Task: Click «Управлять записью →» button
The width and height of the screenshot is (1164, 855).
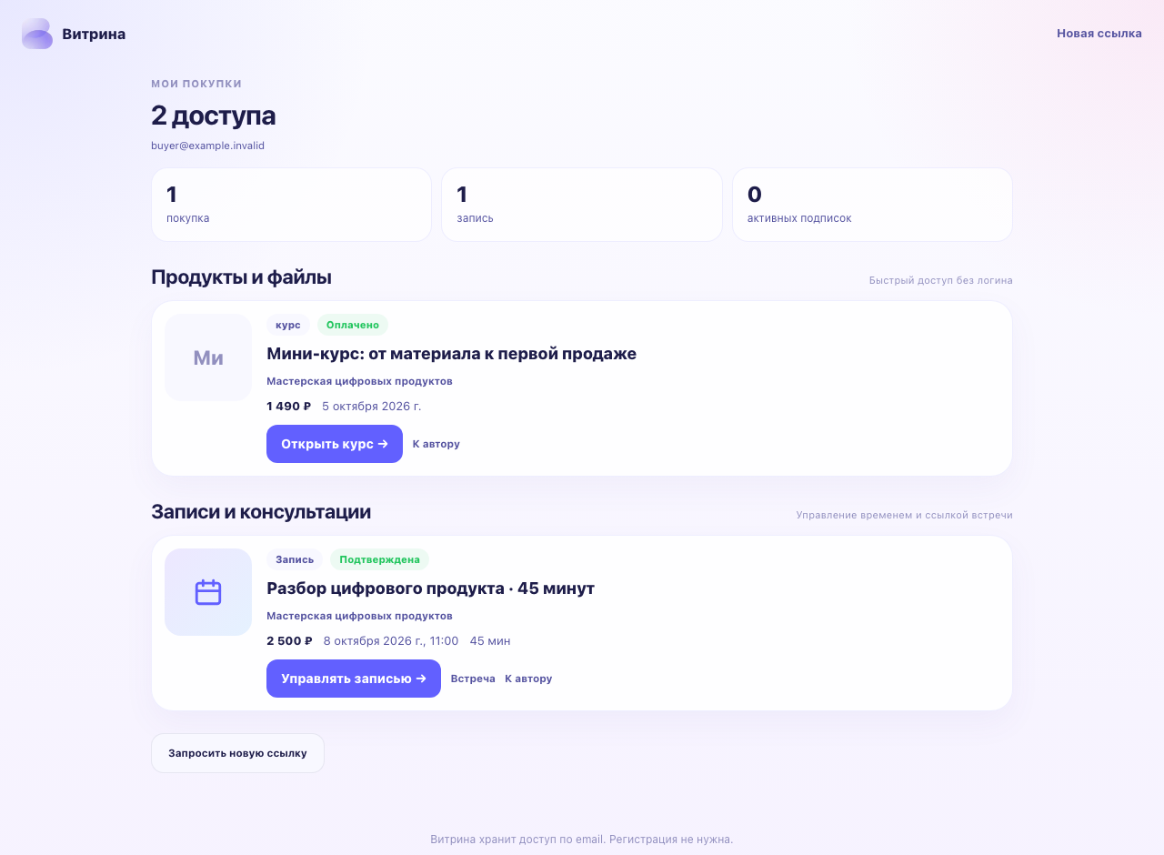Action: pyautogui.click(x=354, y=679)
